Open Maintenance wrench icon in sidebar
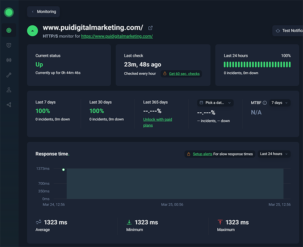 click(x=9, y=75)
